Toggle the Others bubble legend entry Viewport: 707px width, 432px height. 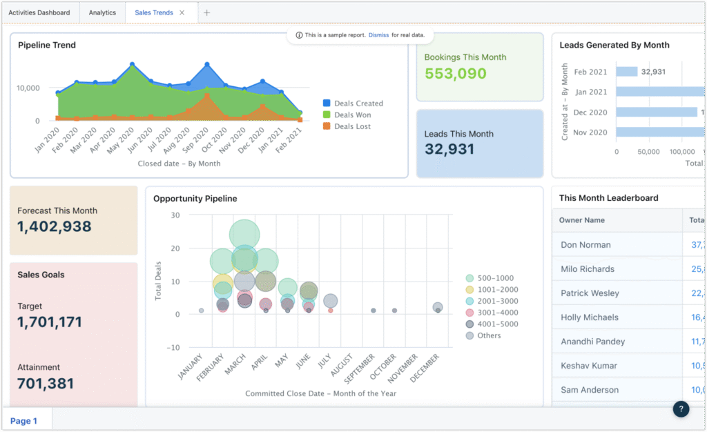tap(488, 335)
